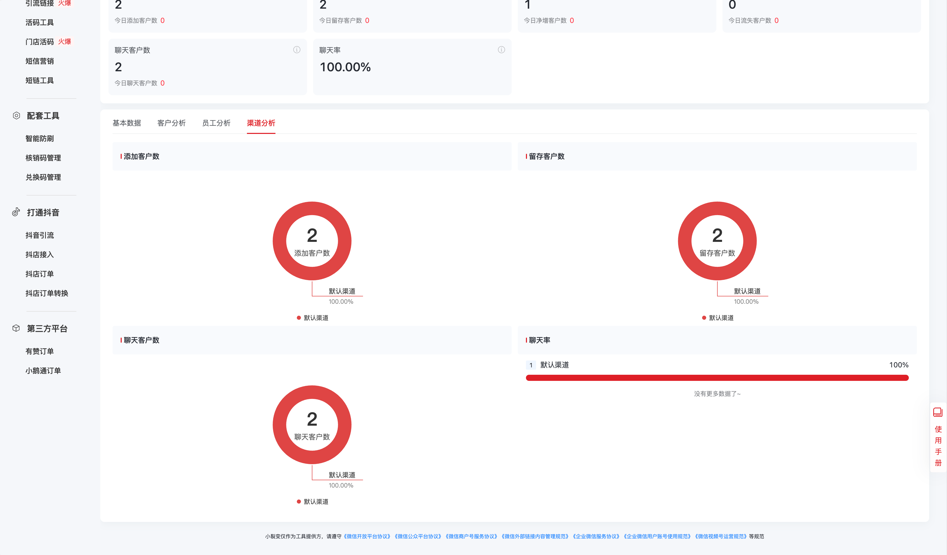947x555 pixels.
Task: Click the 今日留存客户数 label
Action: 340,21
